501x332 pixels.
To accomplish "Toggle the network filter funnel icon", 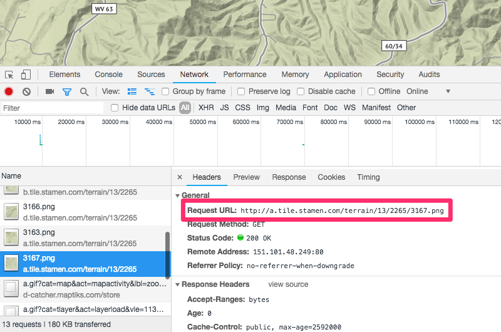I will 66,91.
